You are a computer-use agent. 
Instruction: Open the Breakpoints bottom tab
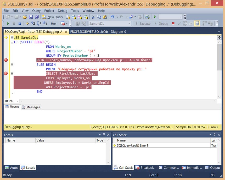[x=146, y=168]
